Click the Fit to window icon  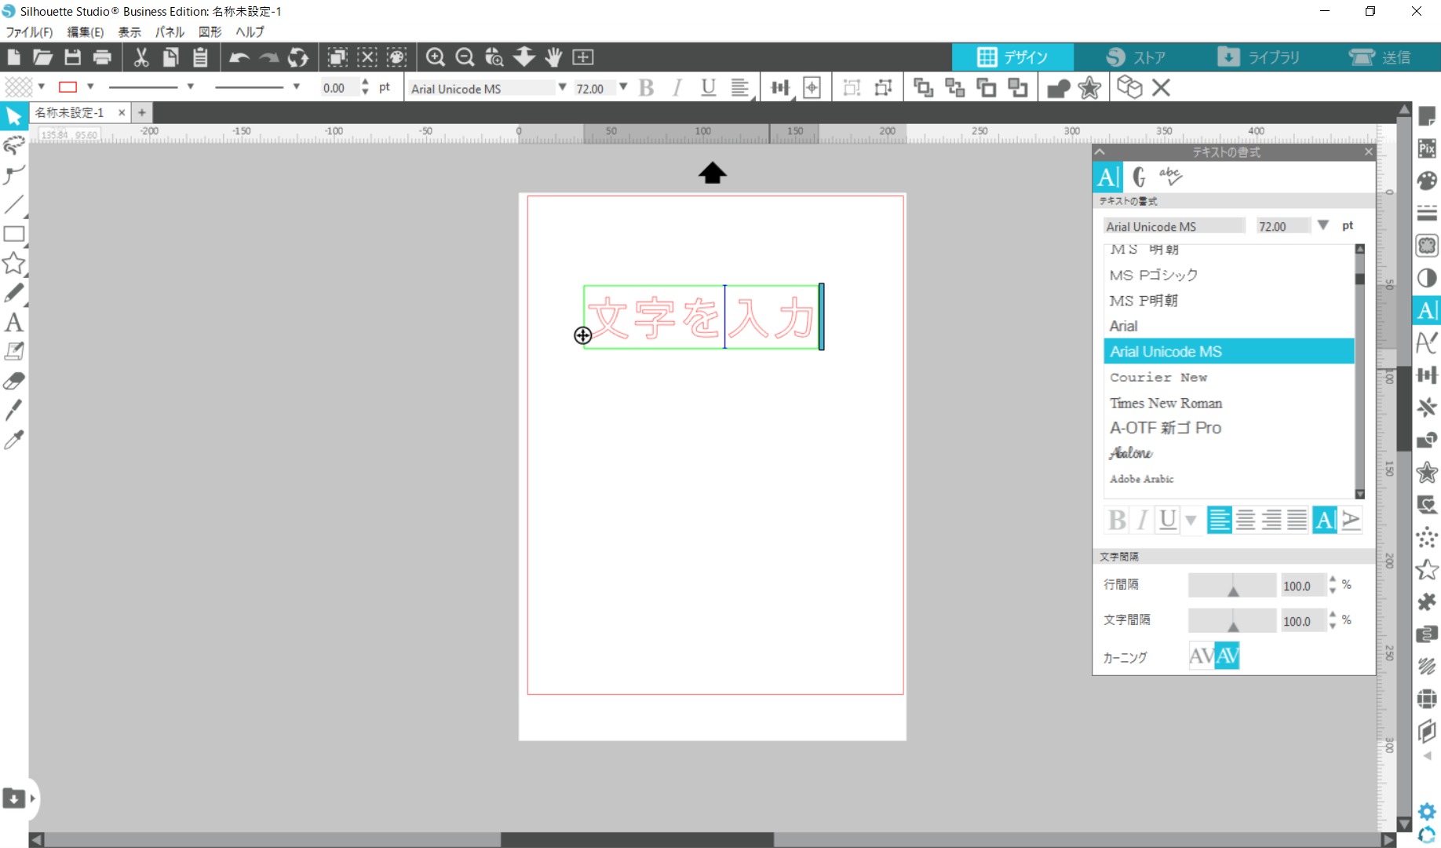[583, 57]
